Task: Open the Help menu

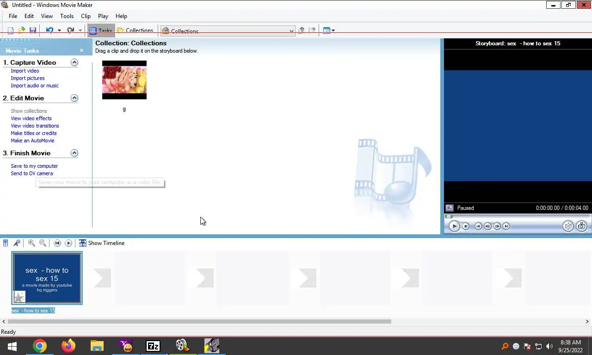Action: pyautogui.click(x=121, y=16)
